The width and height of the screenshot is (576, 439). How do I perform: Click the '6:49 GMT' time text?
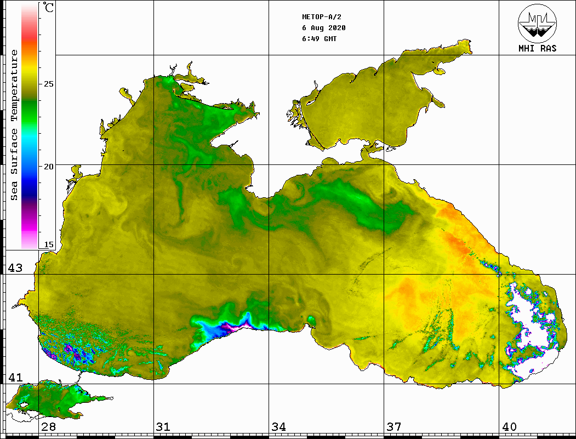point(319,38)
